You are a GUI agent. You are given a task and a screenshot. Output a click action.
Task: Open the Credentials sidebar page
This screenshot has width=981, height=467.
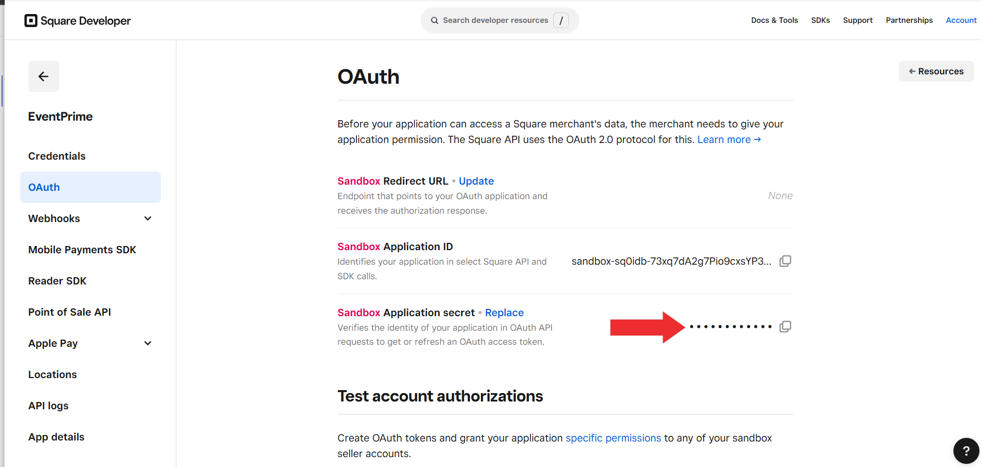point(57,156)
